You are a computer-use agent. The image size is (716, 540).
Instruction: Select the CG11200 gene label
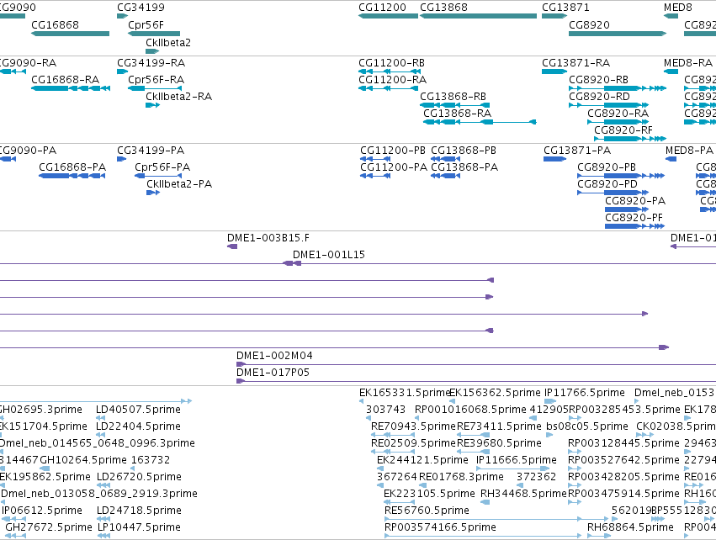coord(382,8)
